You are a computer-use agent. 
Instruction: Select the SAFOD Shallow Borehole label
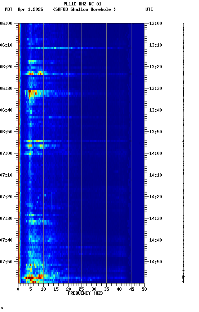(x=84, y=9)
